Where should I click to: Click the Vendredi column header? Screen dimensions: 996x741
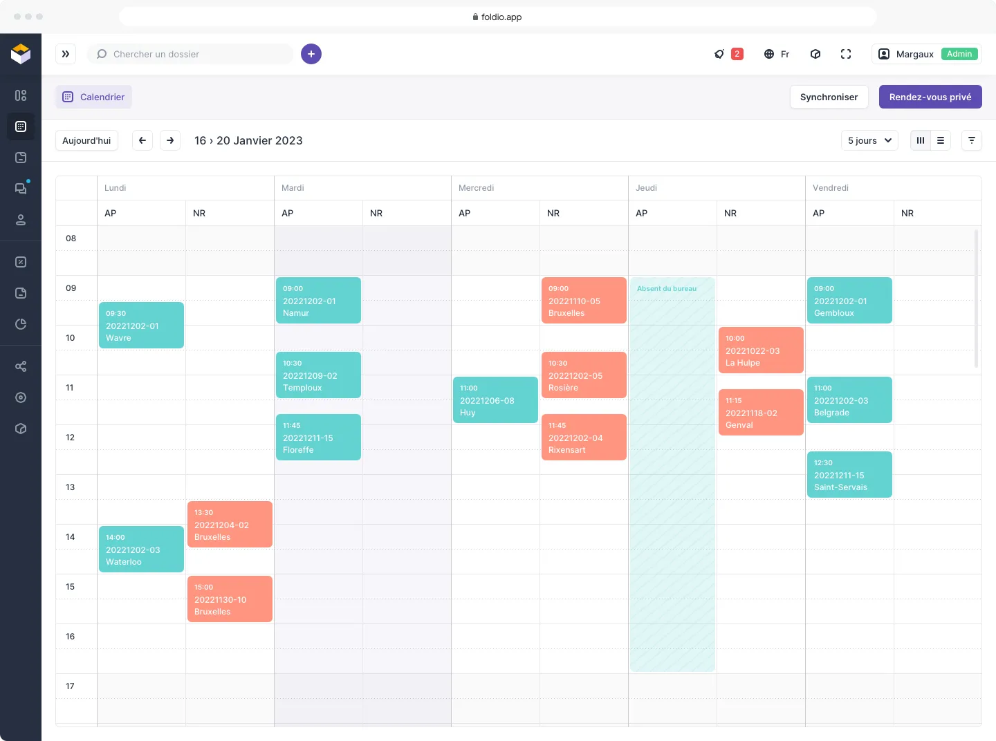(x=894, y=188)
